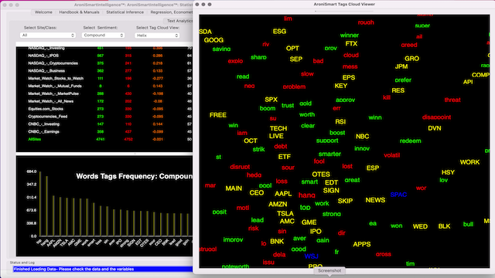
Task: Click the green redeem tag
Action: (411, 141)
